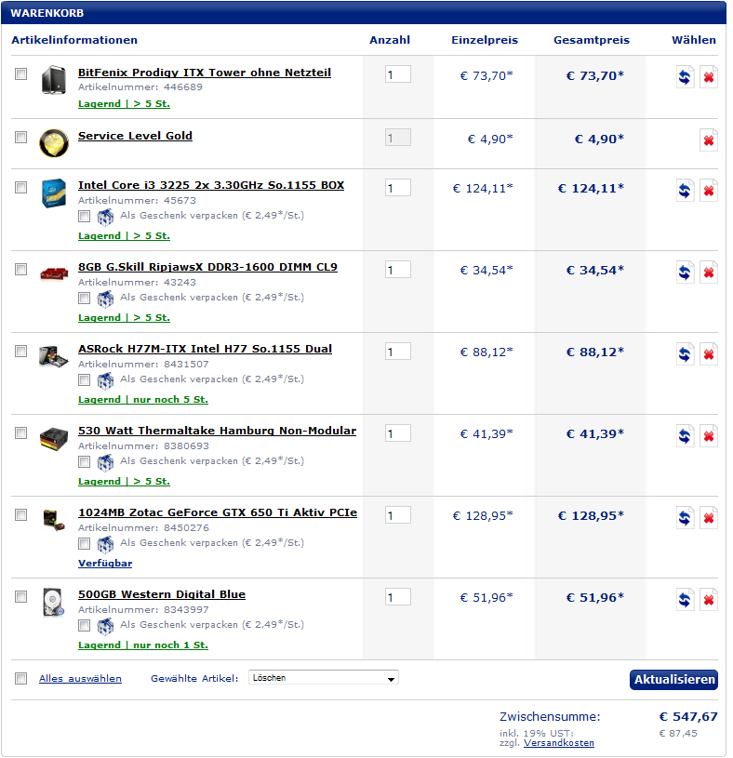This screenshot has height=758, width=733.
Task: Open ASRock motherboard thumbnail
Action: [54, 357]
